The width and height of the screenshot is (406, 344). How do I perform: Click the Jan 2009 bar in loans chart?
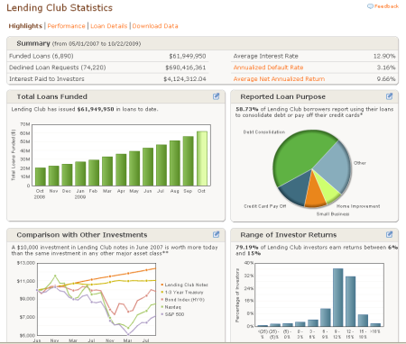(80, 174)
